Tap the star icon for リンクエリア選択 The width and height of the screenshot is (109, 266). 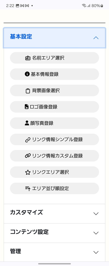pos(28,172)
